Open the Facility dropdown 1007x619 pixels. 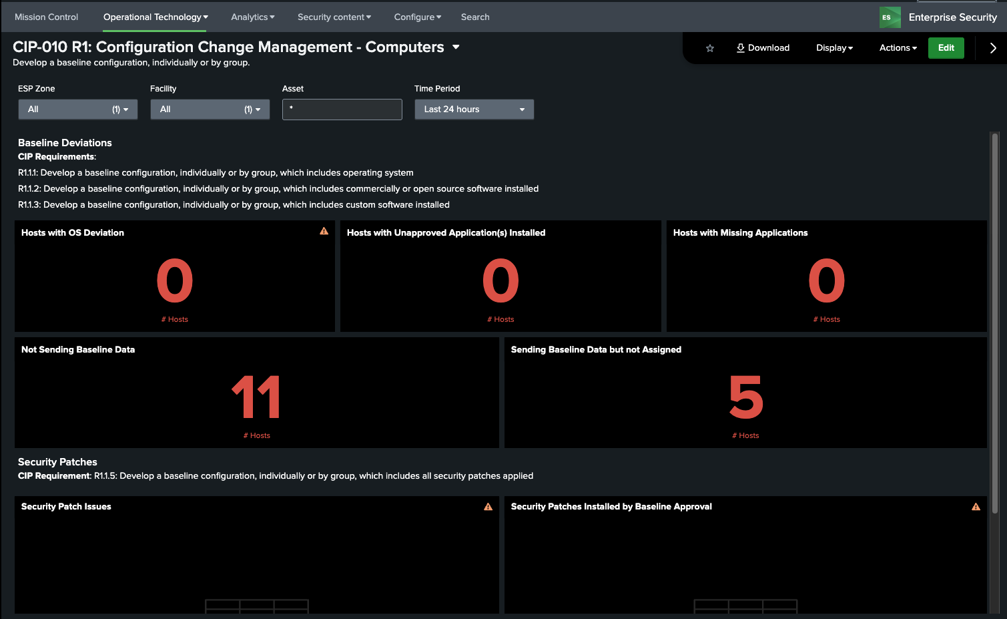(210, 110)
